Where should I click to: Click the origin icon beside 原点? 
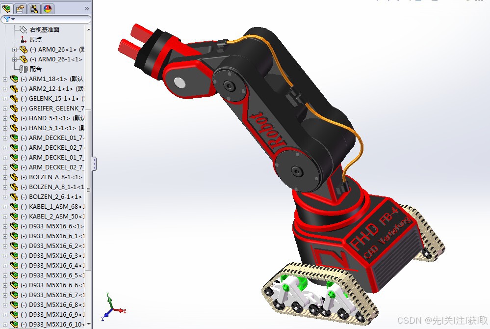click(x=24, y=39)
